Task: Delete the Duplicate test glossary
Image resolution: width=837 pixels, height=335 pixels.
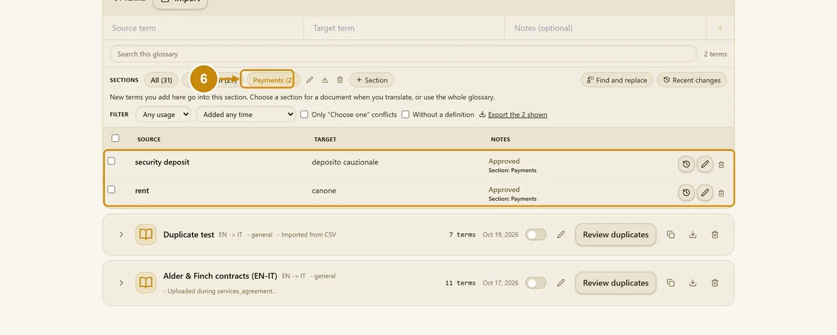Action: 715,234
